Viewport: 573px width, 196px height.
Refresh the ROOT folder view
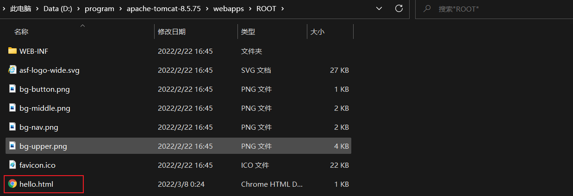point(399,9)
